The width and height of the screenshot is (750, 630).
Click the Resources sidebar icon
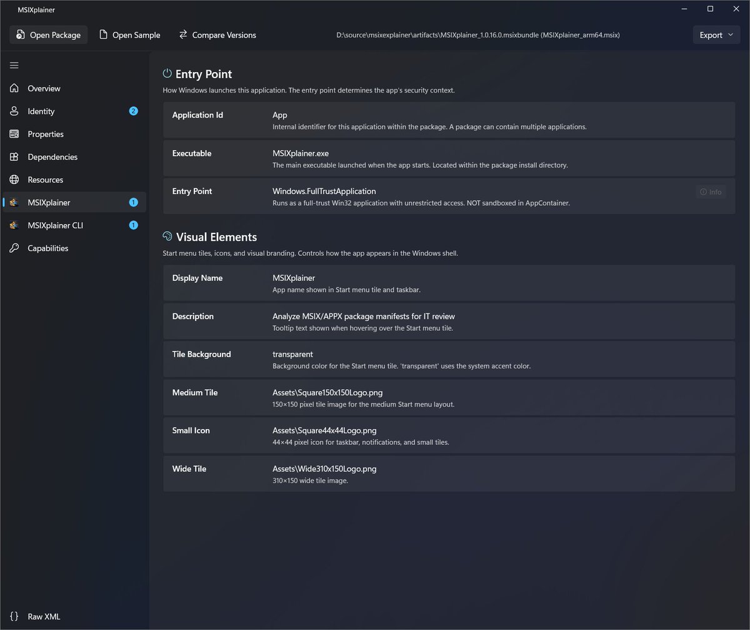click(x=14, y=180)
